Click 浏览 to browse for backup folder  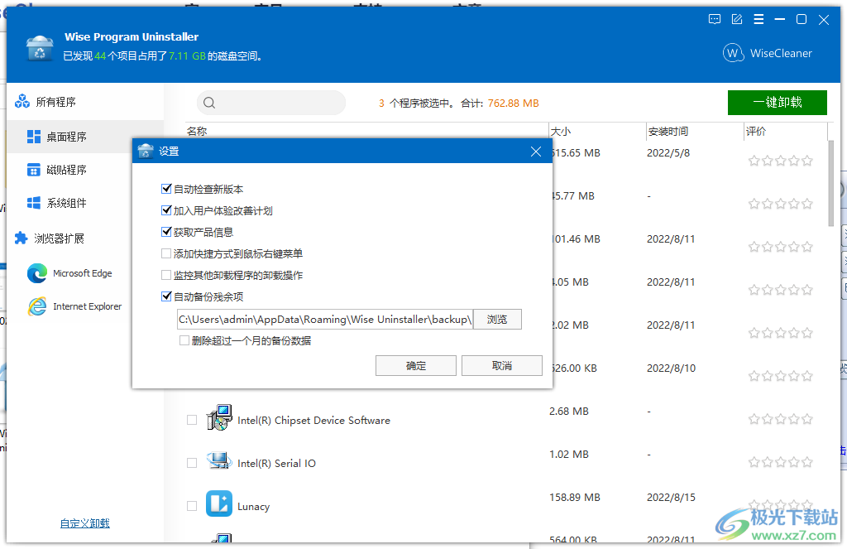tap(497, 319)
